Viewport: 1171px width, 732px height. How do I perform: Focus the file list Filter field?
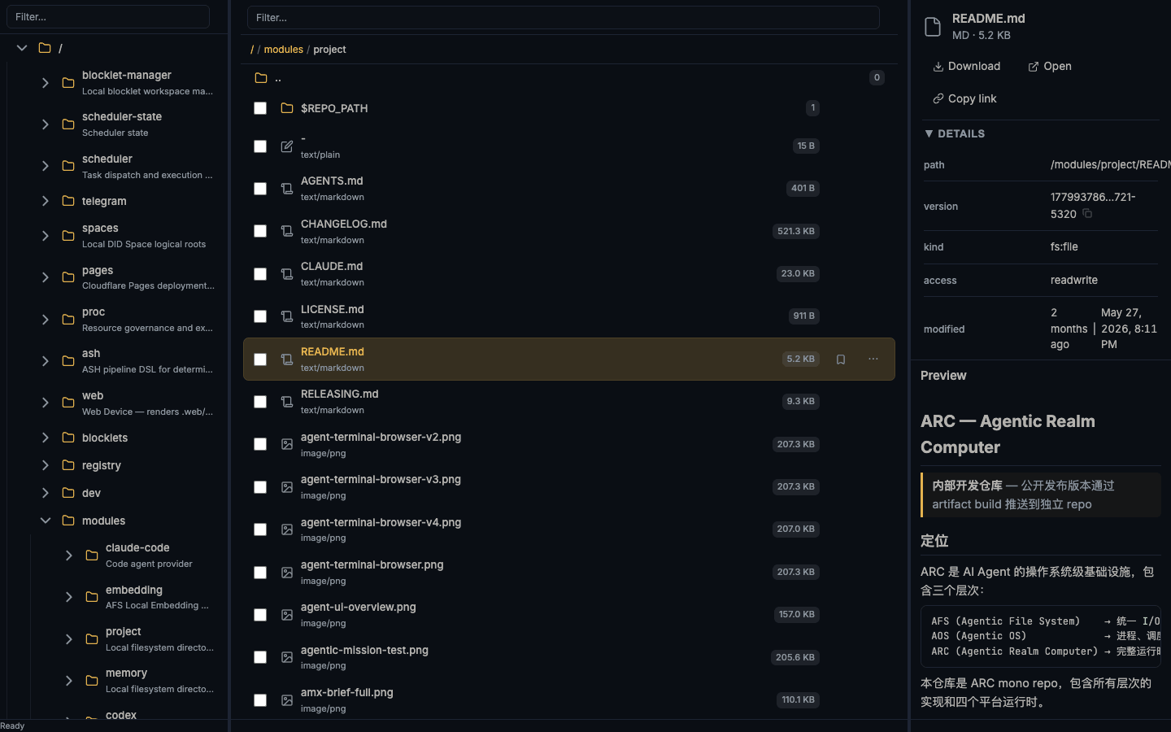(x=564, y=18)
